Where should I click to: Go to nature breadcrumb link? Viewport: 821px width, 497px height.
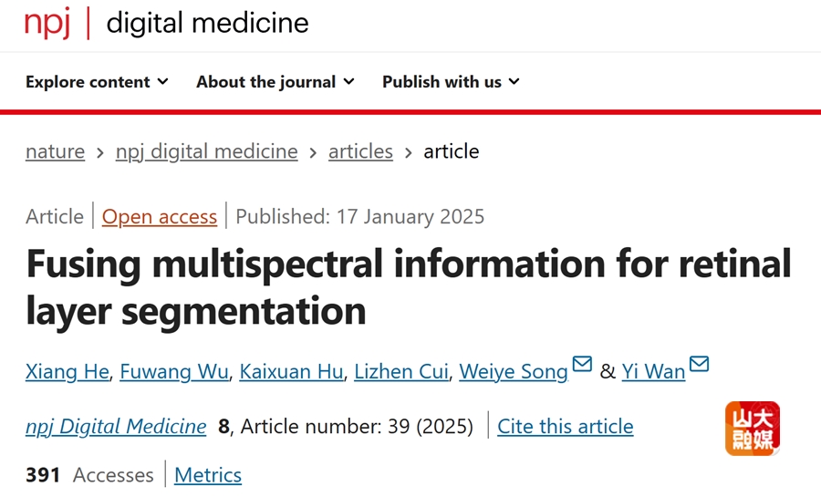[x=55, y=151]
